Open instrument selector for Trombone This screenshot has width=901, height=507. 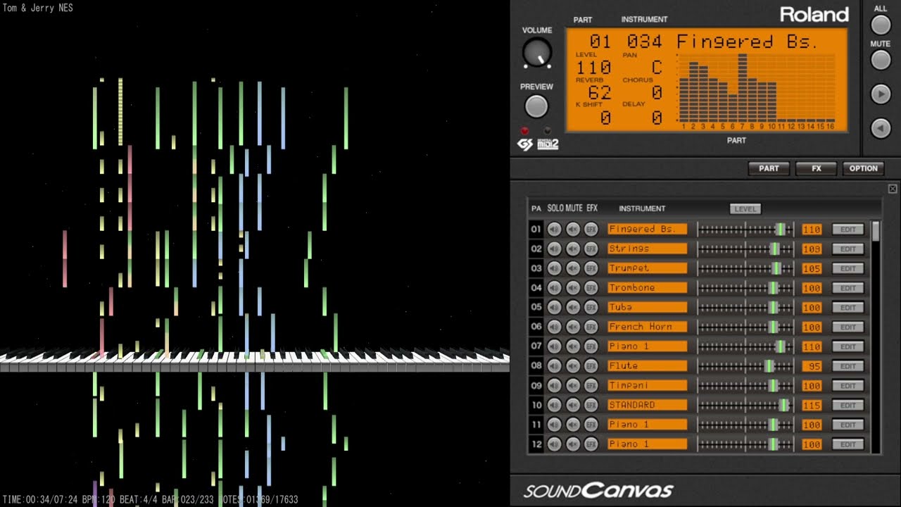(647, 287)
